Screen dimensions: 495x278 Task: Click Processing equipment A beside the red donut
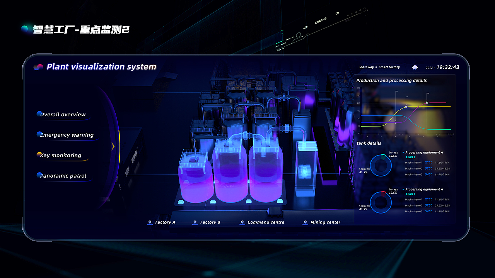coord(424,190)
